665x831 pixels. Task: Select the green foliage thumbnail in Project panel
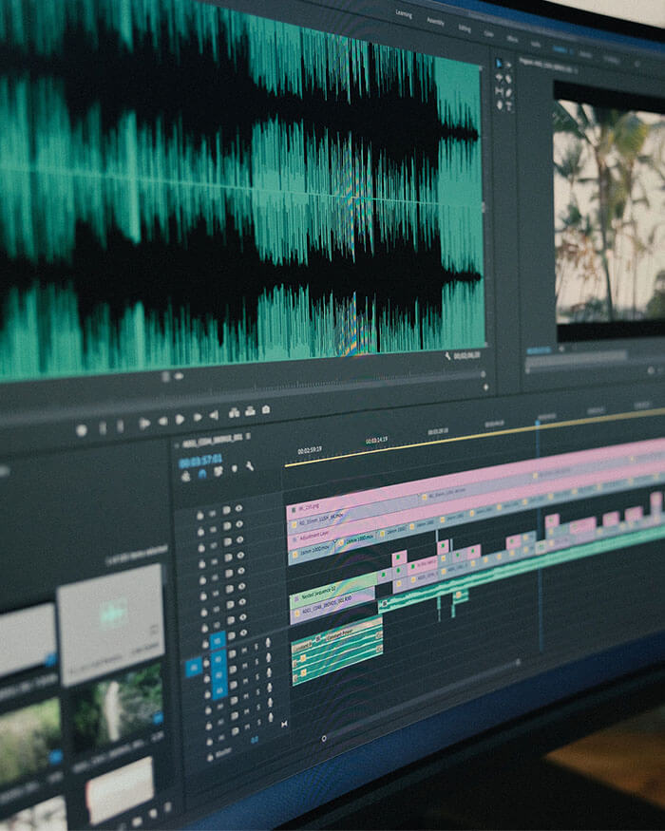[x=118, y=708]
